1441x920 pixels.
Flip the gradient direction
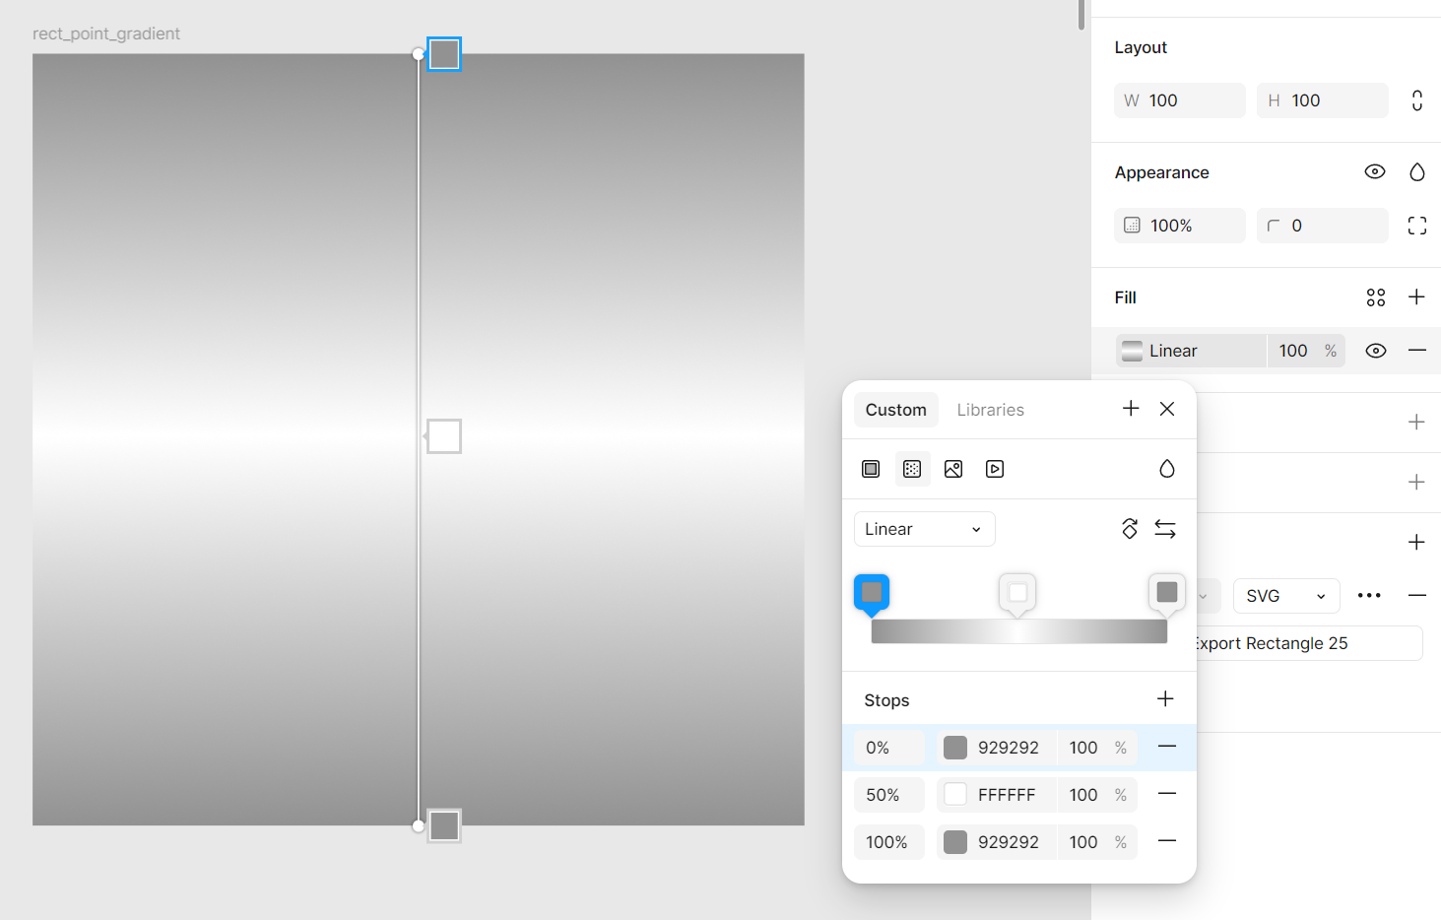coord(1165,529)
